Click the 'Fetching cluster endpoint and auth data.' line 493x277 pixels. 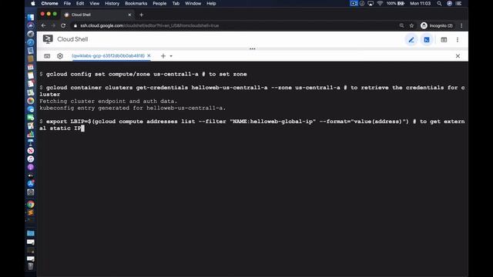coord(109,101)
